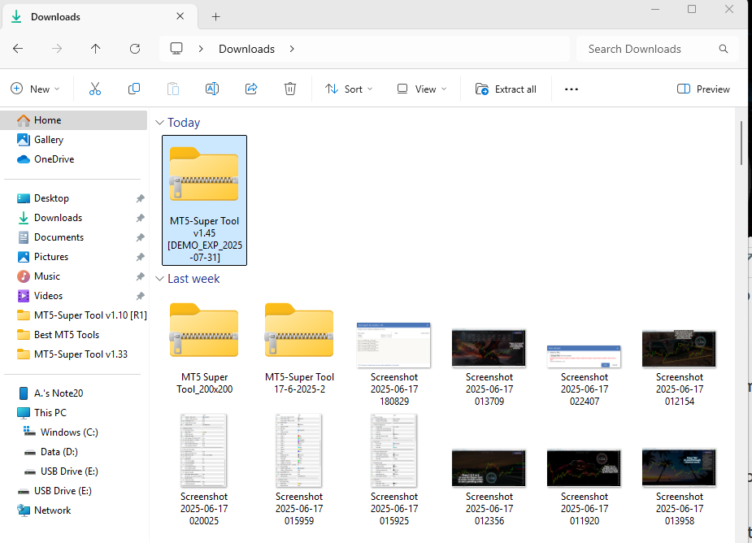Click the Paste clipboard icon
752x543 pixels.
[173, 89]
